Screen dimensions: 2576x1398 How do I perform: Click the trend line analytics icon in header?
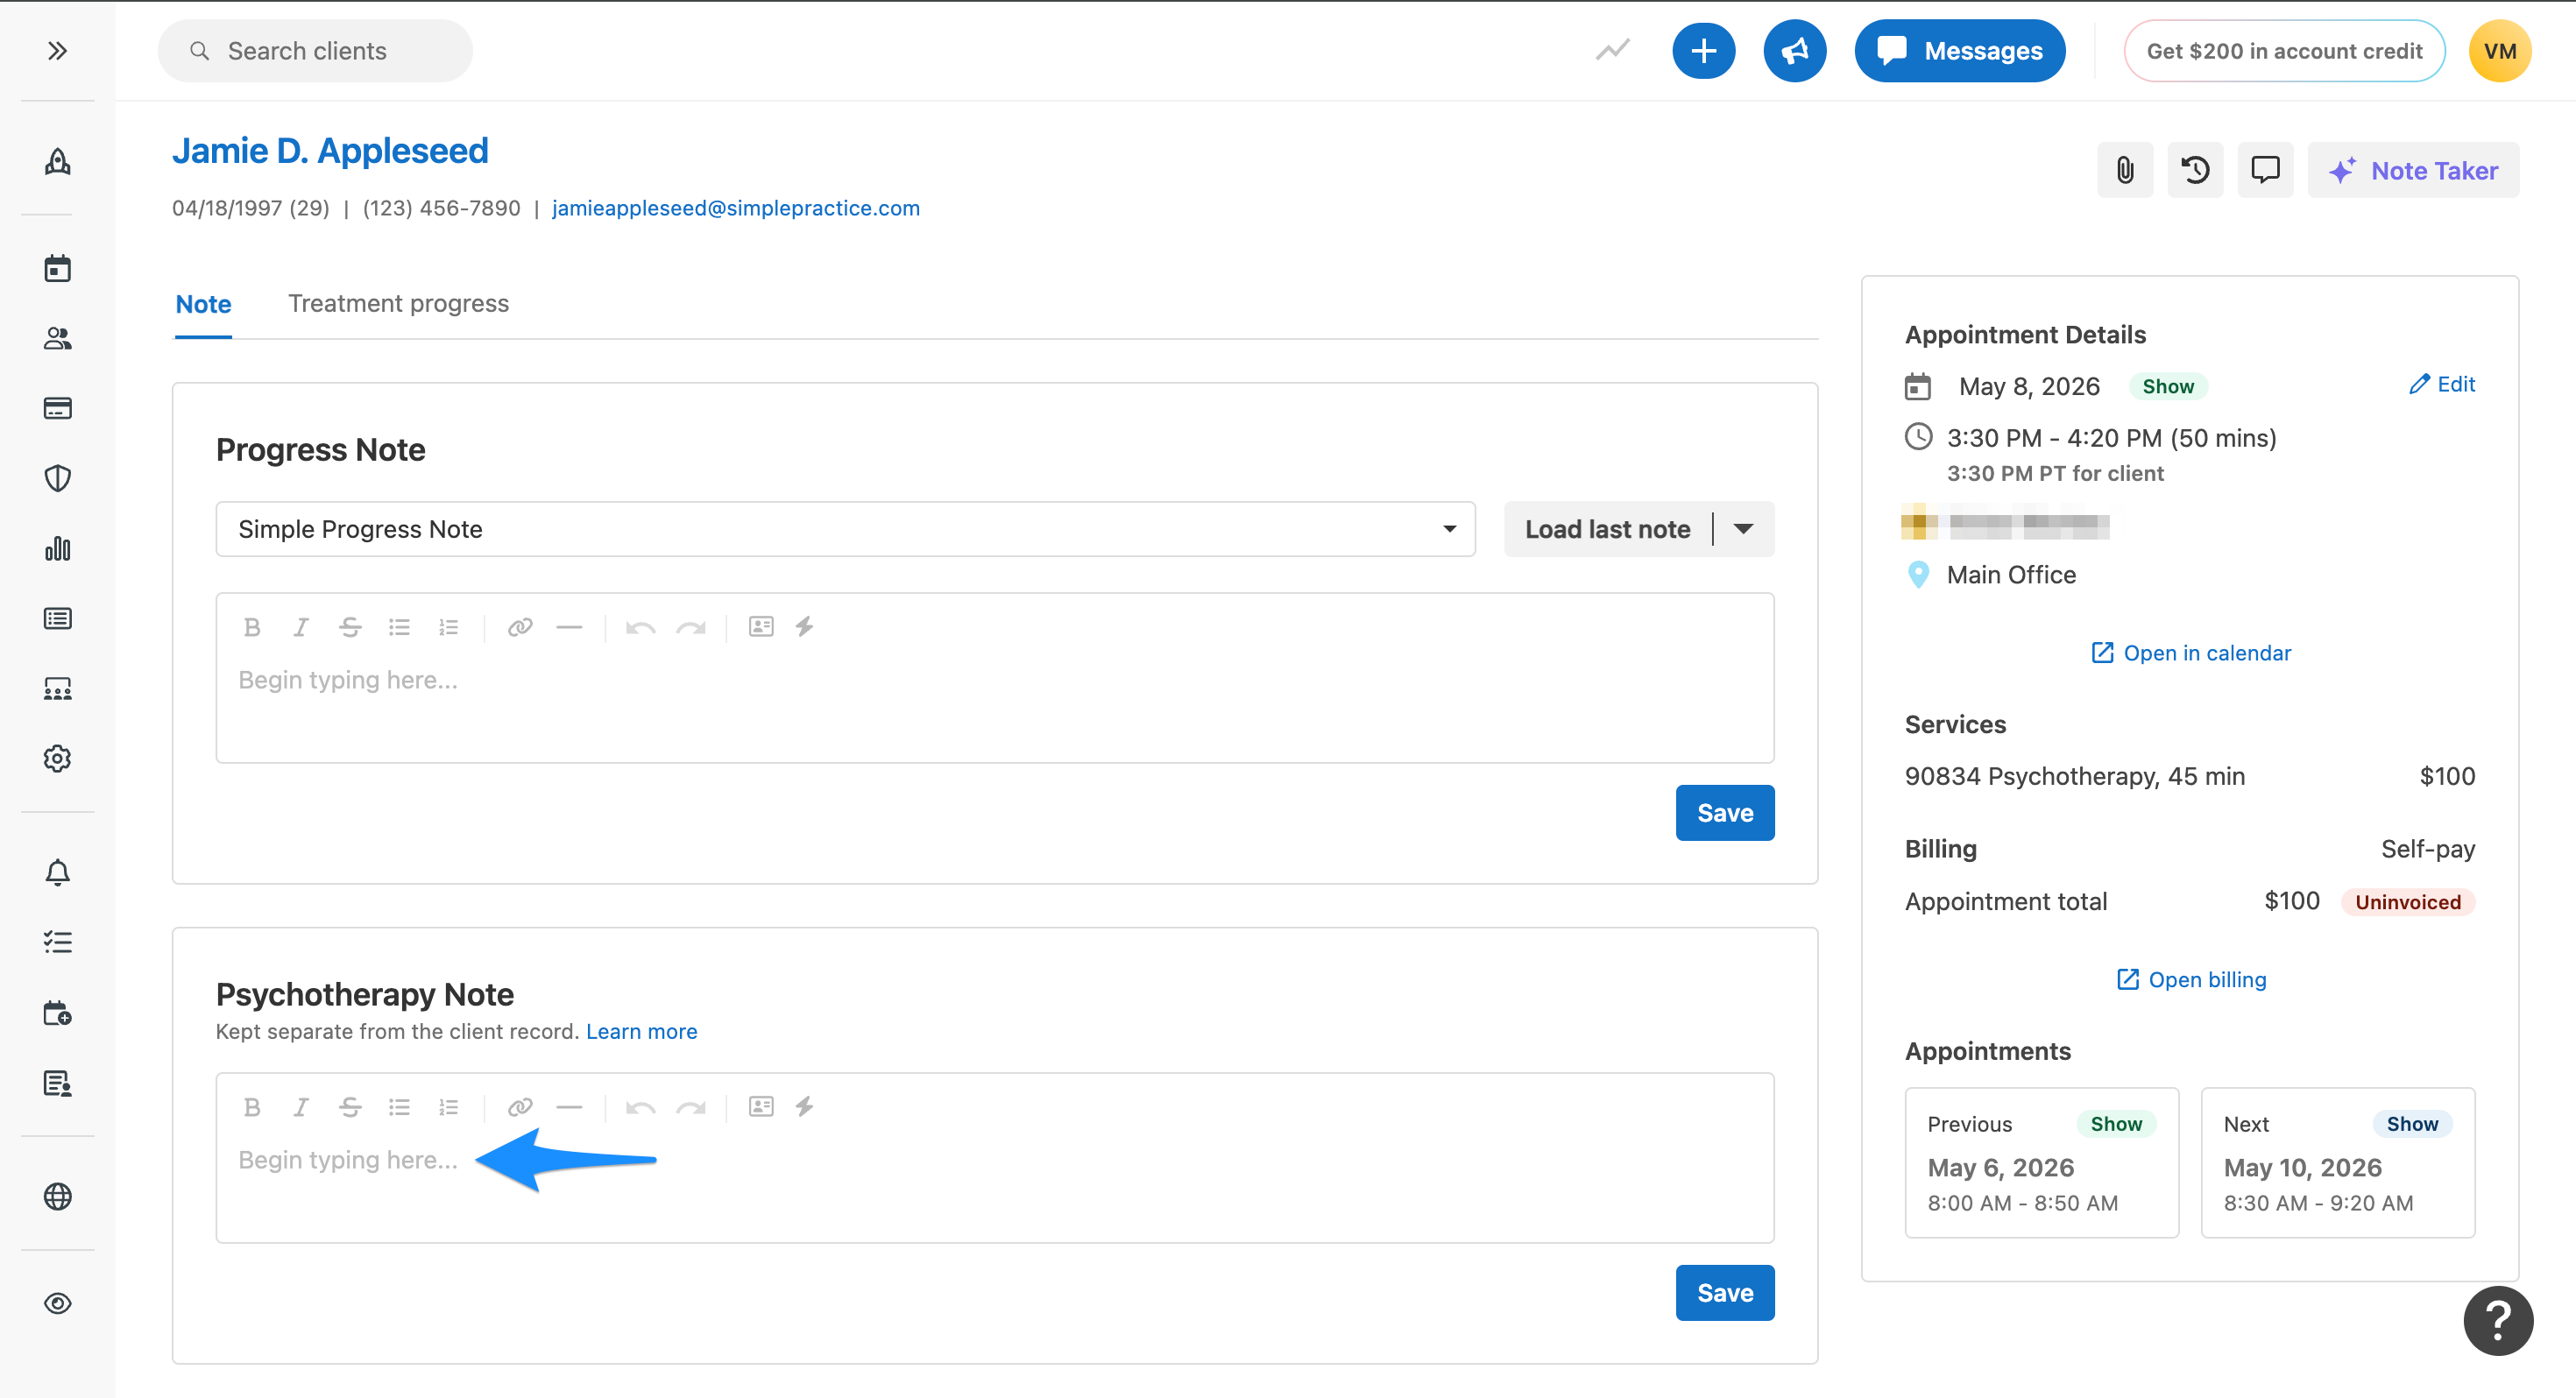coord(1612,50)
